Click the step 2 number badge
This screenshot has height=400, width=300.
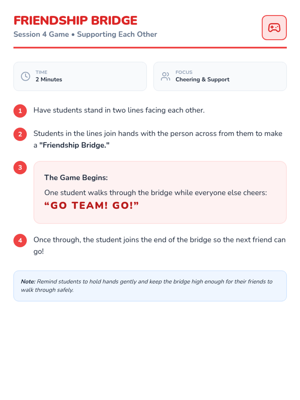pyautogui.click(x=20, y=134)
